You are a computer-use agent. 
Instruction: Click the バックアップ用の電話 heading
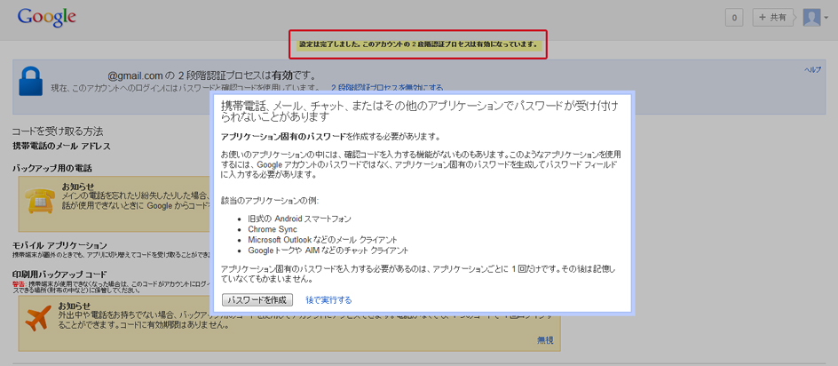[x=52, y=169]
